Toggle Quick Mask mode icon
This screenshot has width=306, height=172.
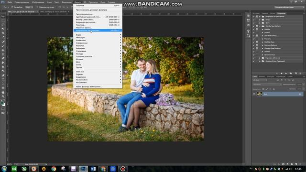coord(3,109)
